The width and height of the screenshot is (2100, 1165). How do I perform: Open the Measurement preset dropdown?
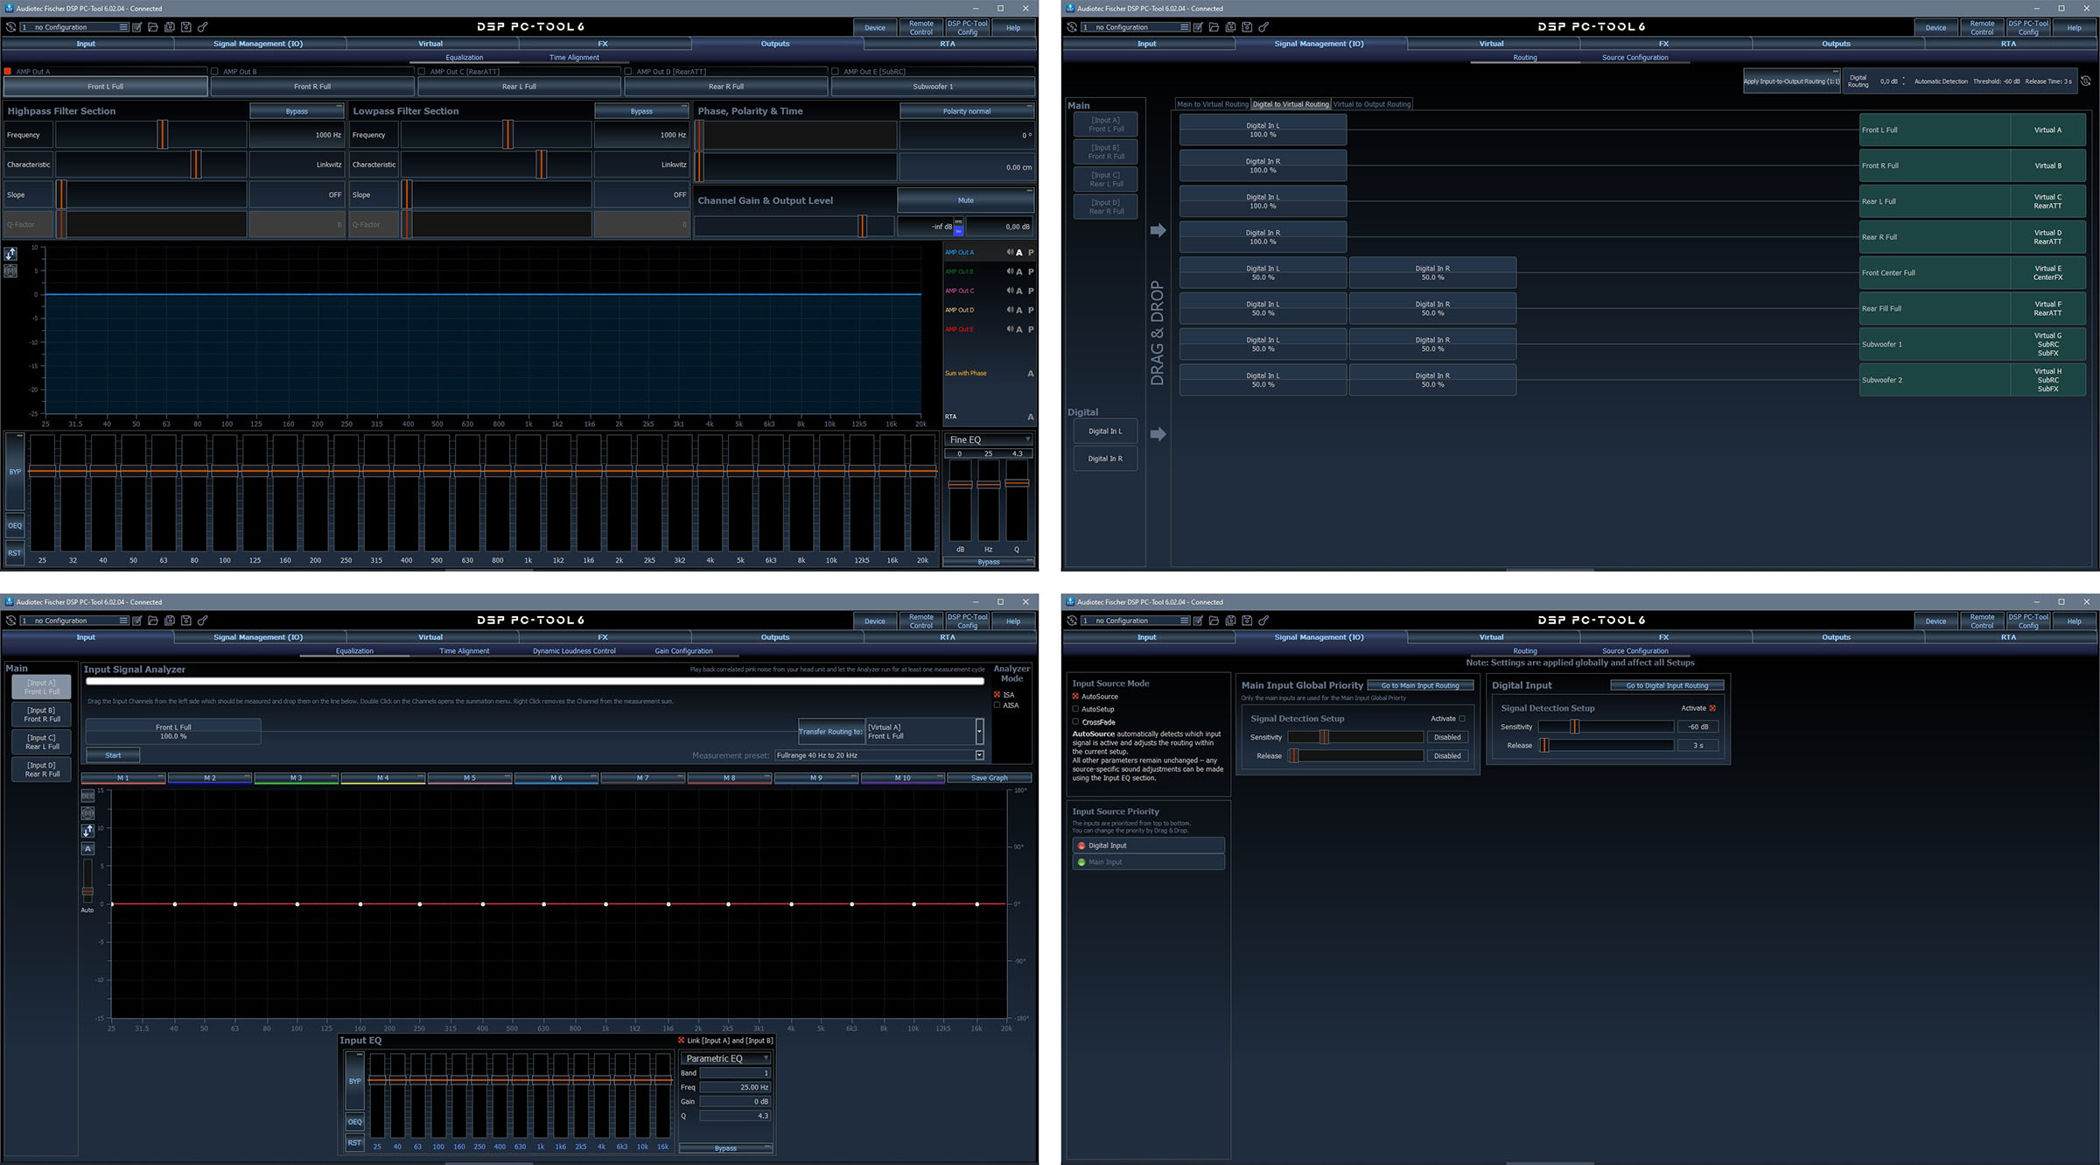tap(980, 754)
